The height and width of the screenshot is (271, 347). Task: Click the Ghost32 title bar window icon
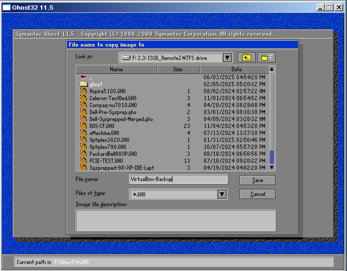pos(6,7)
